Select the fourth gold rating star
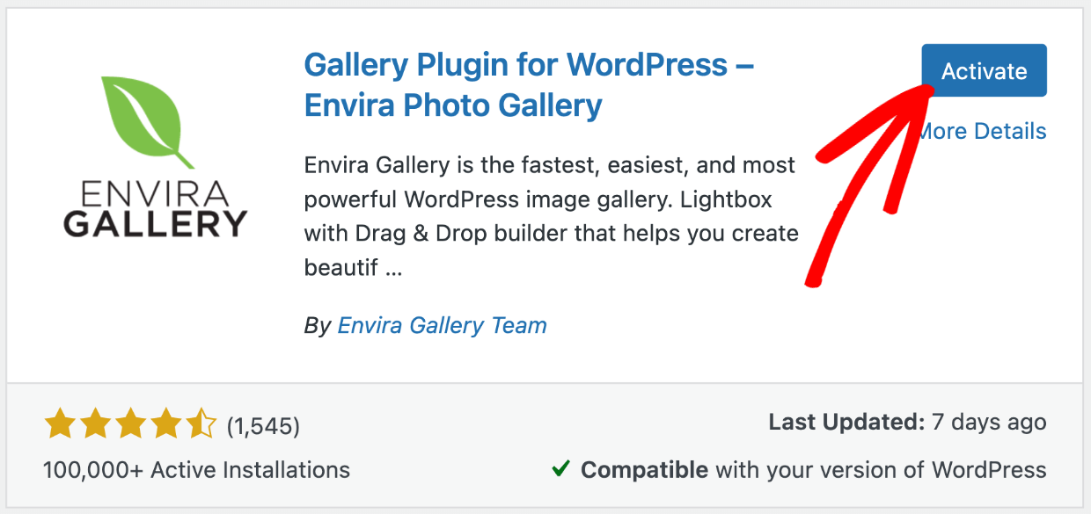 click(x=165, y=424)
